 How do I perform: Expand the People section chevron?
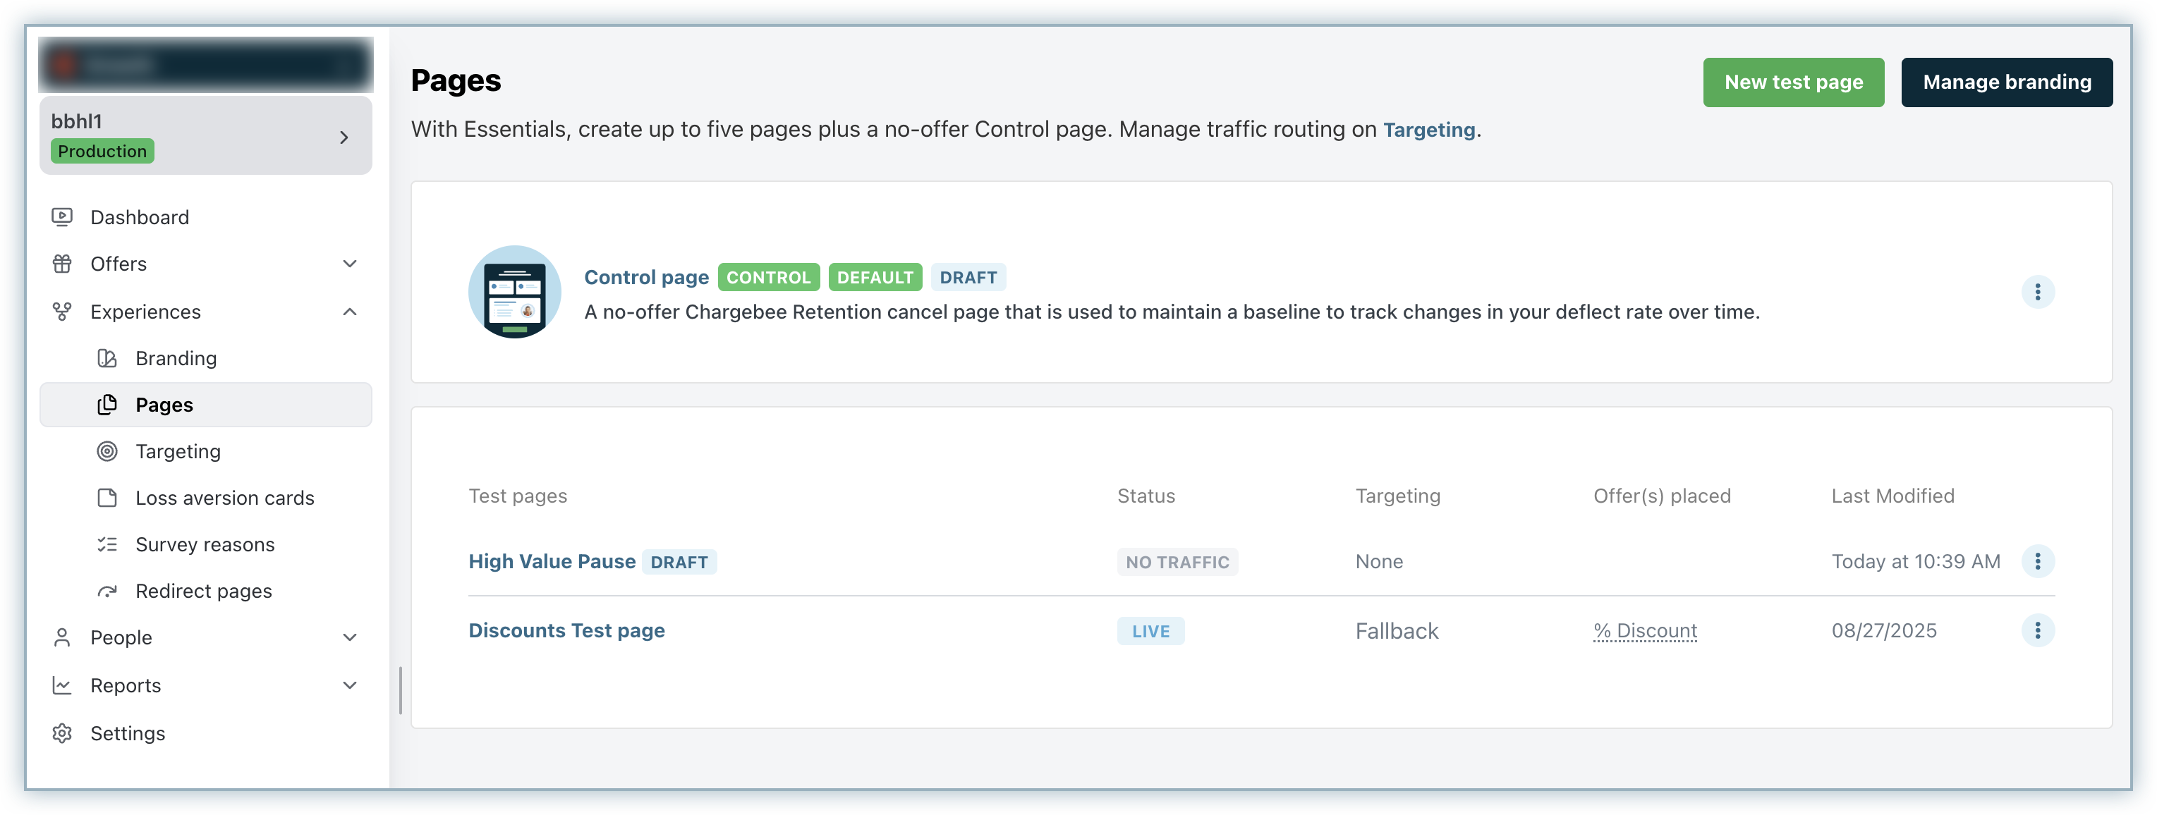tap(350, 637)
